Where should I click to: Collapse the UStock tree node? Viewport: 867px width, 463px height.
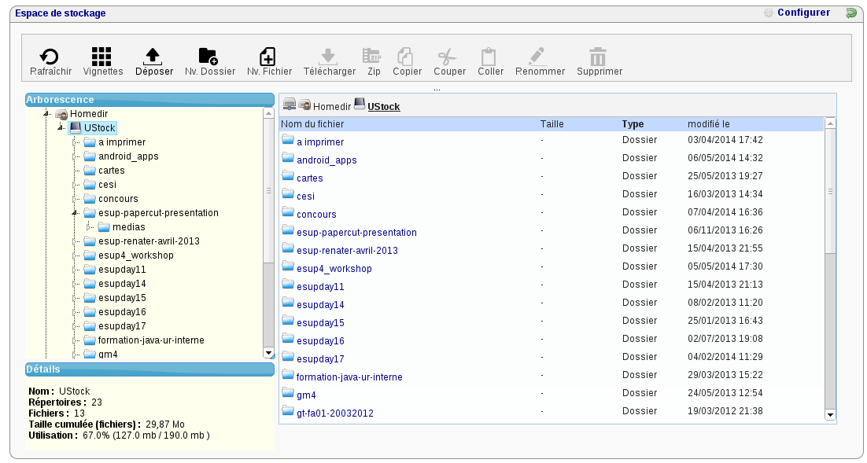(x=61, y=128)
